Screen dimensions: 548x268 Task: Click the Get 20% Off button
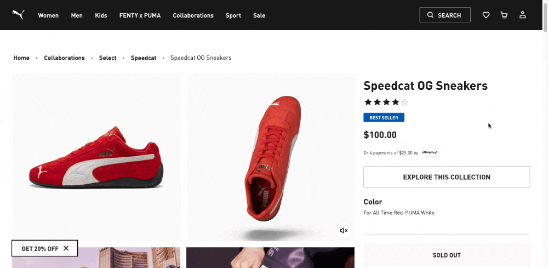[40, 248]
